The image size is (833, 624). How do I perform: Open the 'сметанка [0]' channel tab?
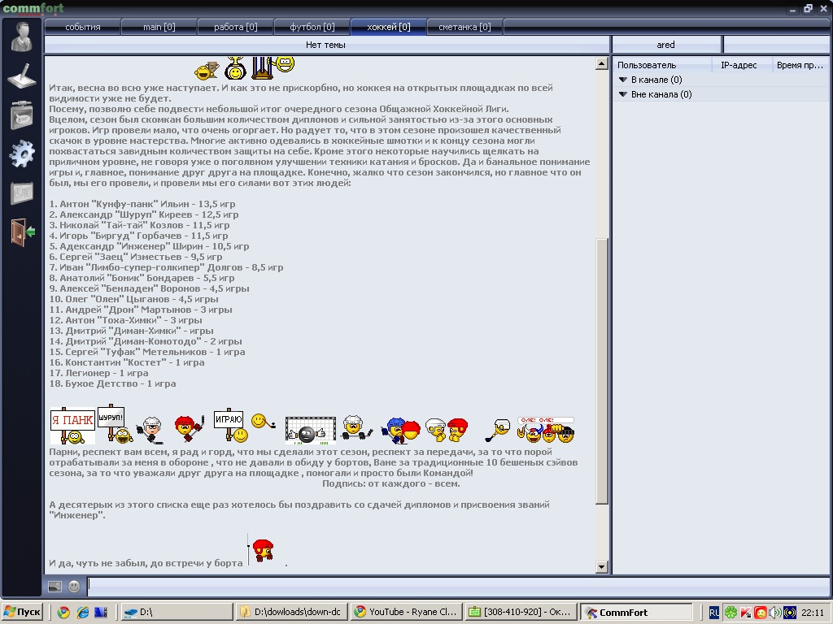click(x=464, y=27)
